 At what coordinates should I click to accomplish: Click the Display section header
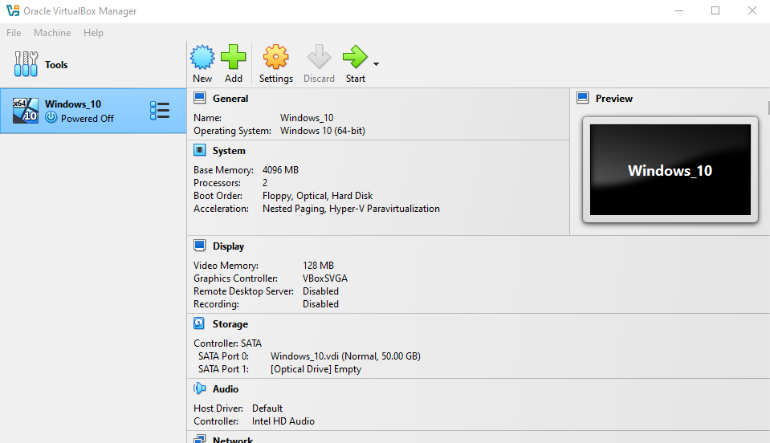tap(228, 246)
